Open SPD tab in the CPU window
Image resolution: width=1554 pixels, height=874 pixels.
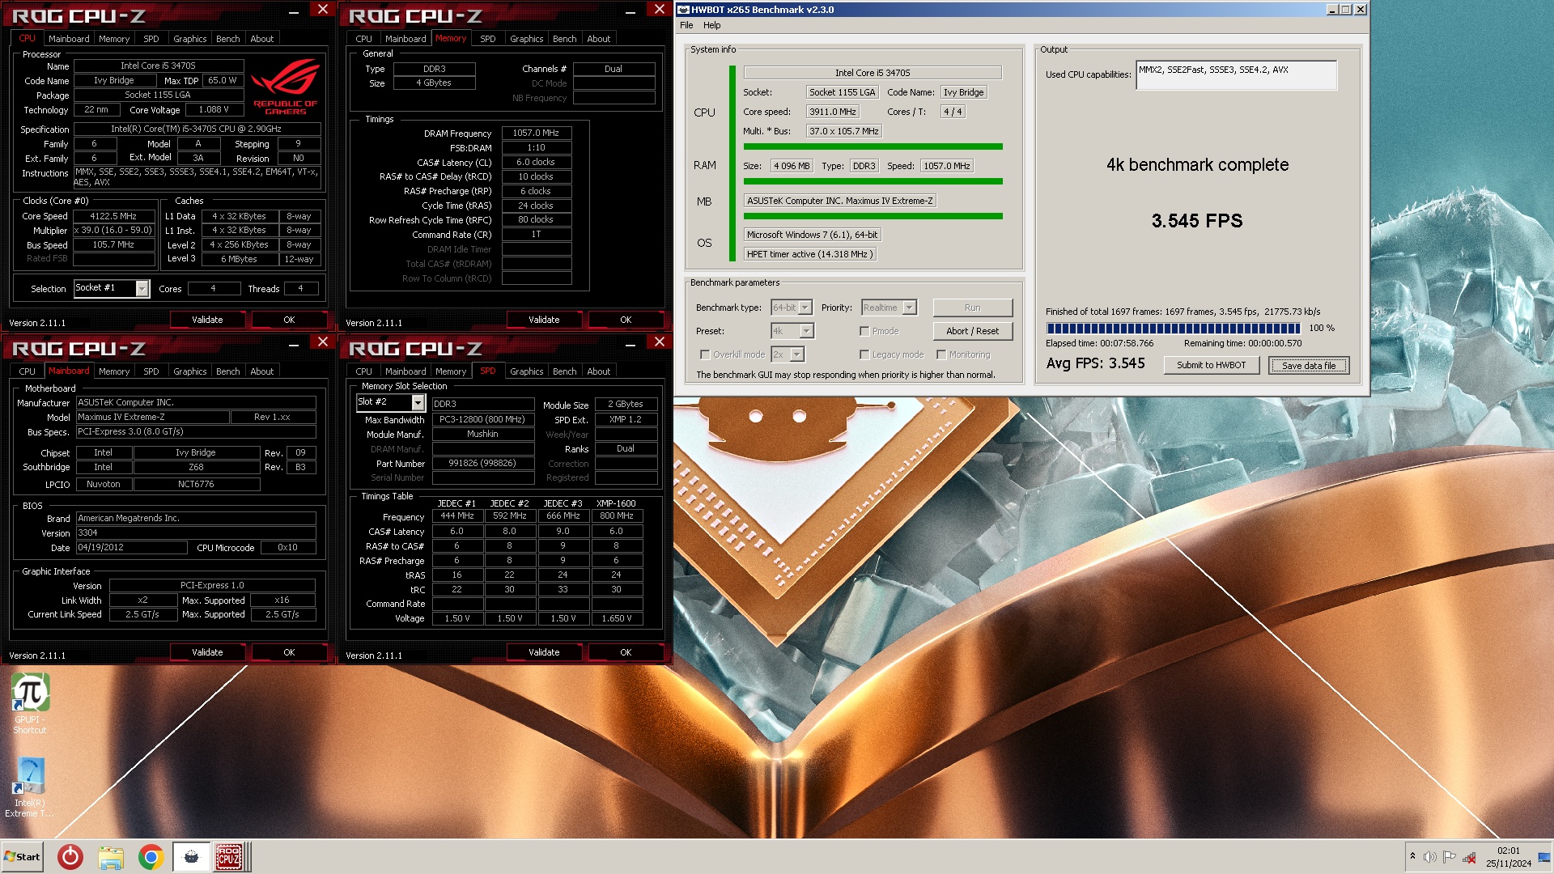(151, 39)
